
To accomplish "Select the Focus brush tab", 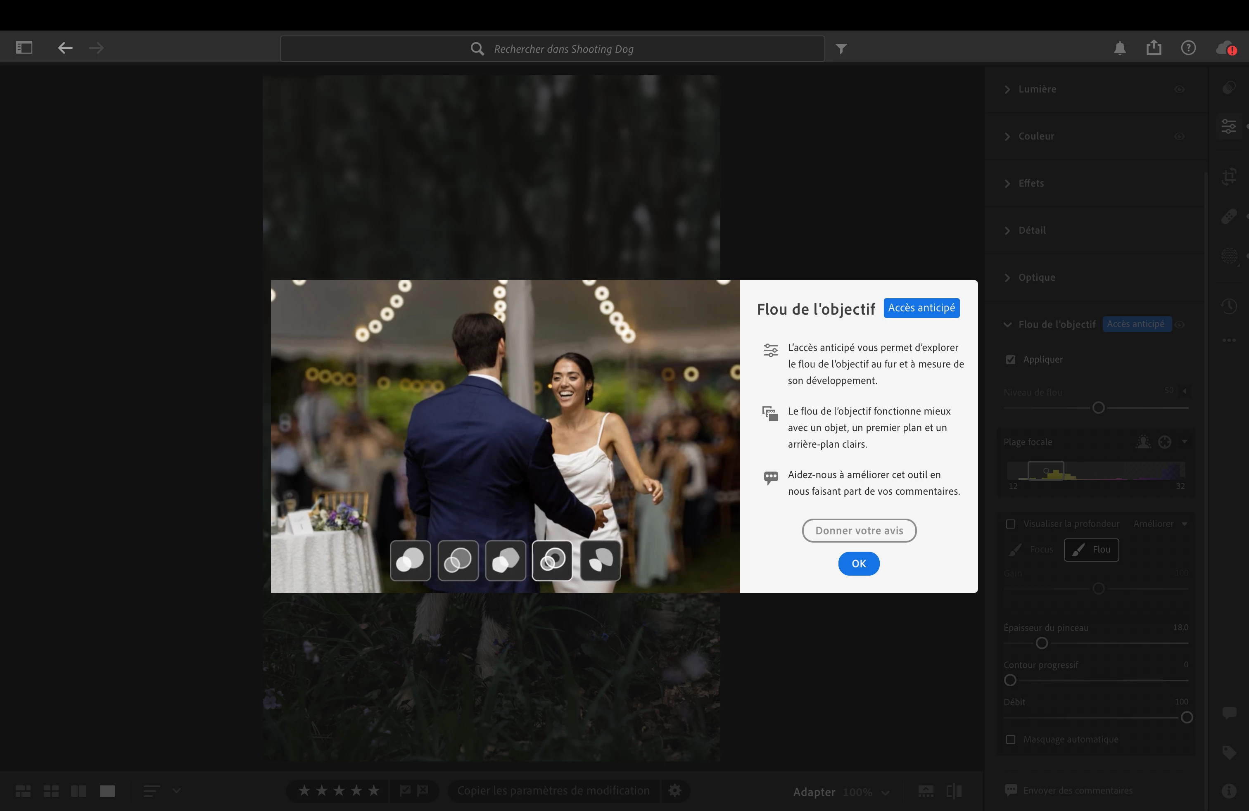I will click(1032, 549).
